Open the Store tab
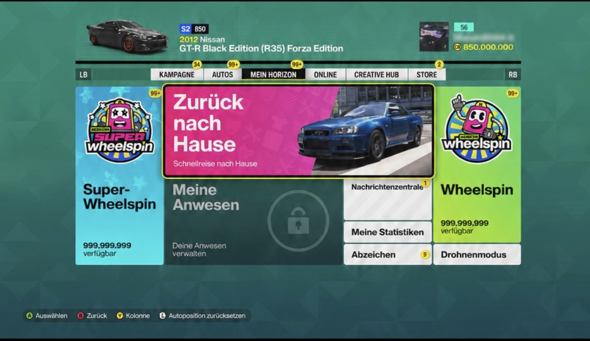 (x=427, y=74)
